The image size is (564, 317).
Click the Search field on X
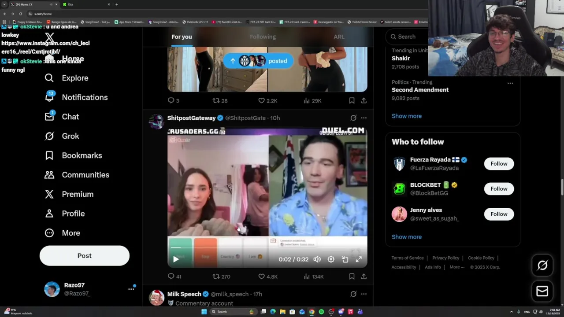[x=408, y=37]
